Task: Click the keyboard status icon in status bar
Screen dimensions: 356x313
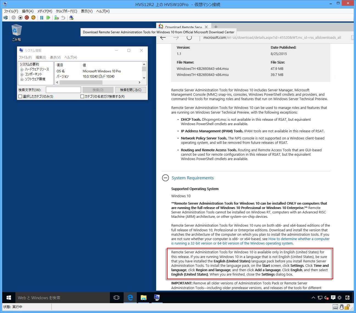Action: coord(335,307)
